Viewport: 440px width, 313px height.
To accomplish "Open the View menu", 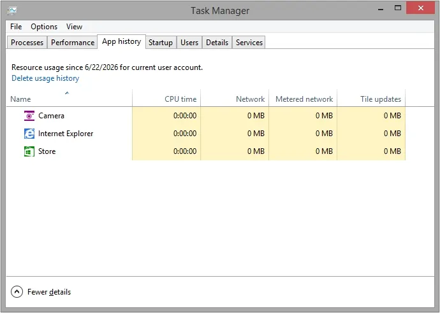I will click(x=75, y=27).
